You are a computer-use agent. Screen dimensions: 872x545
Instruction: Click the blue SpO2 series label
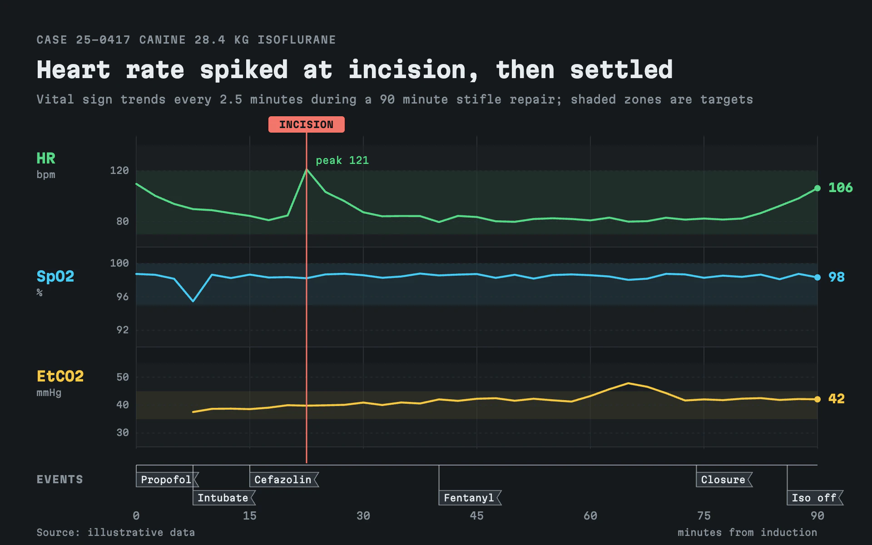point(55,277)
